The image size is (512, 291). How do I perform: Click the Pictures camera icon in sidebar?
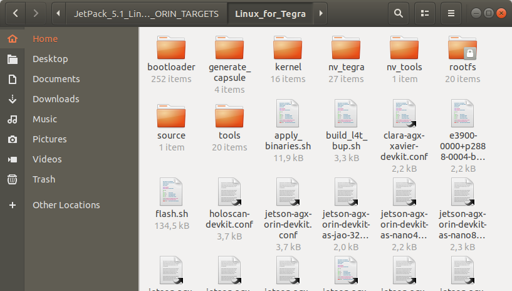pyautogui.click(x=13, y=139)
